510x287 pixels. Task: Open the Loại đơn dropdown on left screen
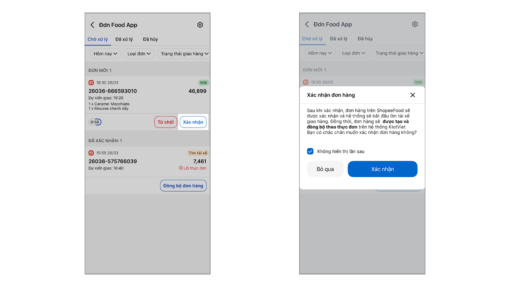(139, 54)
